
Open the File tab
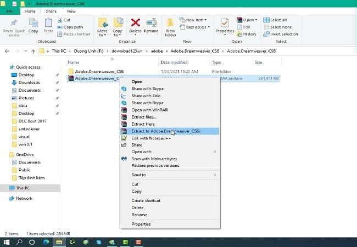point(10,11)
